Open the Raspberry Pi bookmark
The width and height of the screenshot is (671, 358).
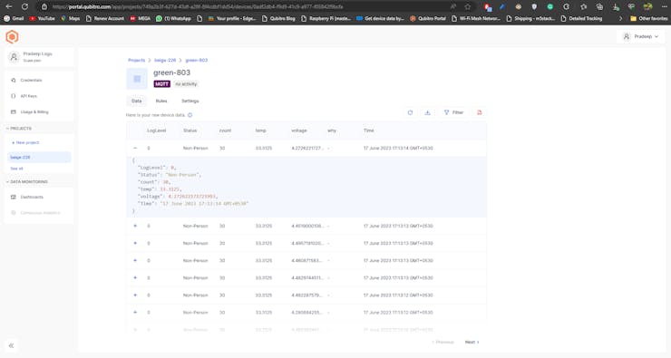pos(326,19)
